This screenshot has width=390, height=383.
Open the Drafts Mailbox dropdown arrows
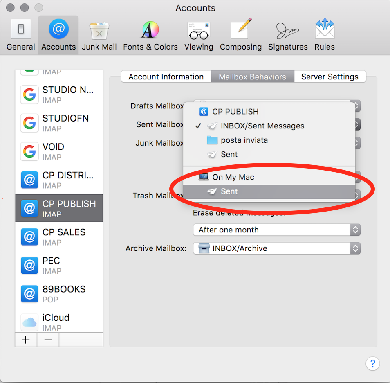point(357,106)
